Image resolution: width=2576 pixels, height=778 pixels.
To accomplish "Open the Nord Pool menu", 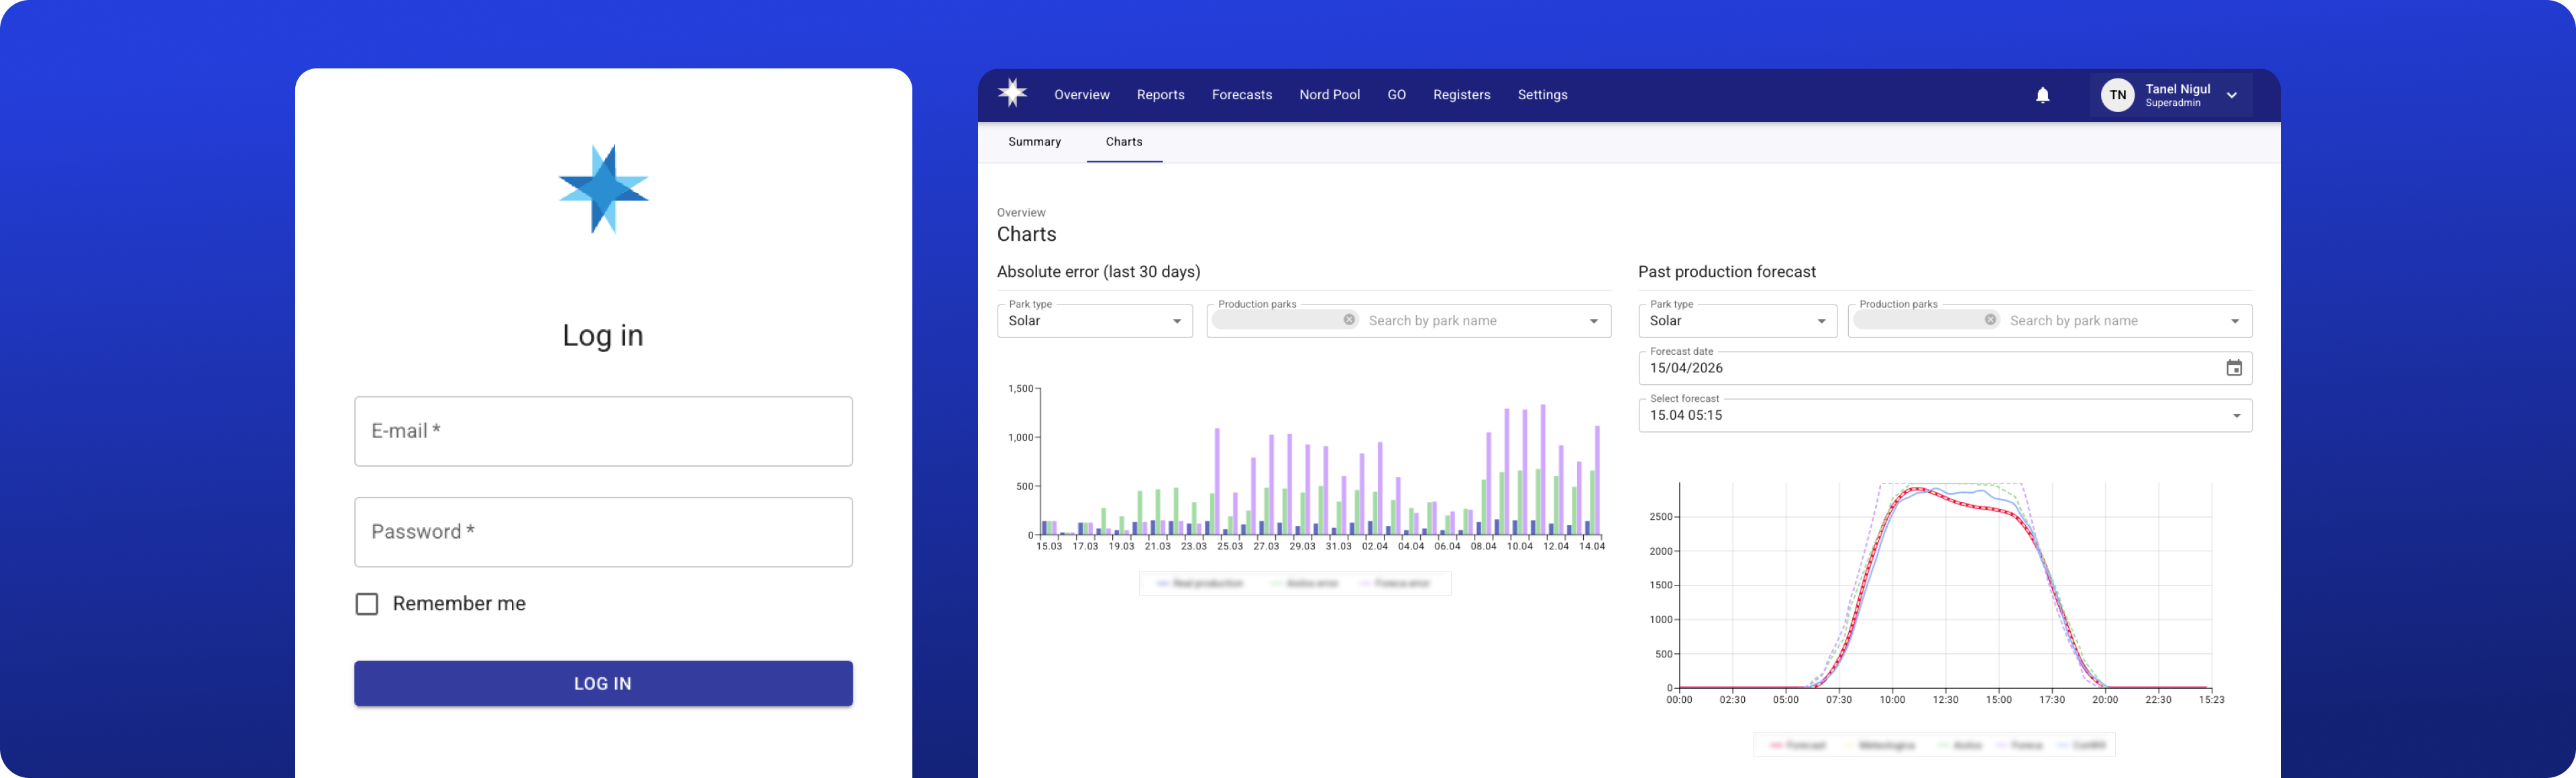I will click(x=1329, y=95).
